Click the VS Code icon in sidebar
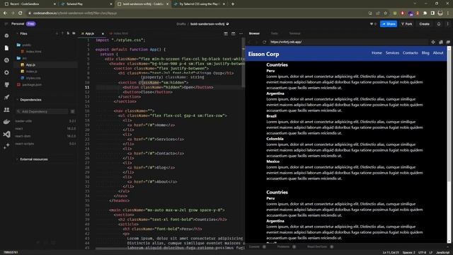The image size is (453, 255). [x=6, y=134]
